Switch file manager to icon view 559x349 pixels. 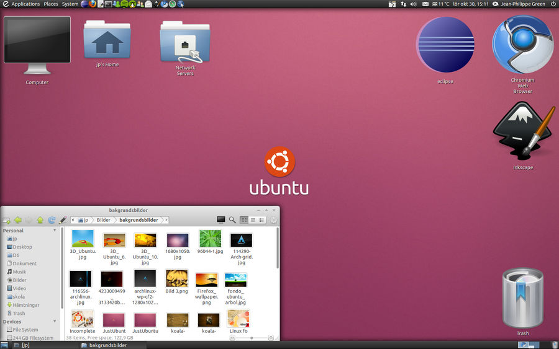click(x=244, y=220)
